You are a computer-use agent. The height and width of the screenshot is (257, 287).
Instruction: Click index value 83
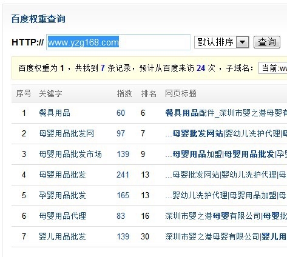[121, 216]
